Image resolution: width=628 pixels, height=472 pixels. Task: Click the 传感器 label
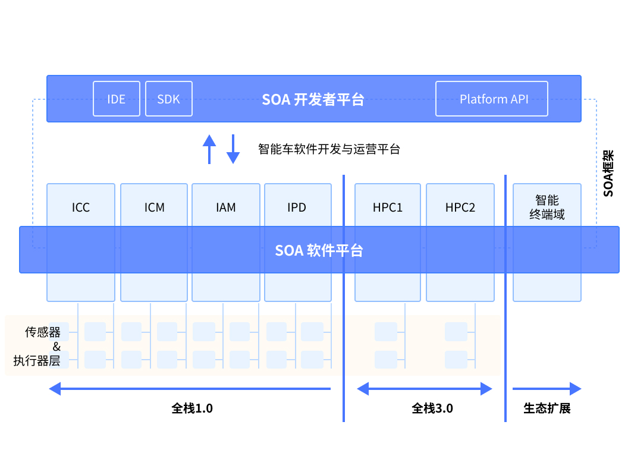point(43,332)
